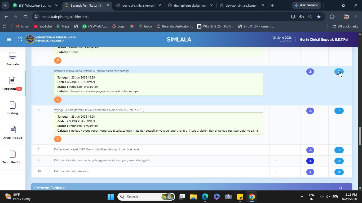Edit evaluation for Daftar Awak Kapal row
The image size is (362, 203).
(x=339, y=150)
